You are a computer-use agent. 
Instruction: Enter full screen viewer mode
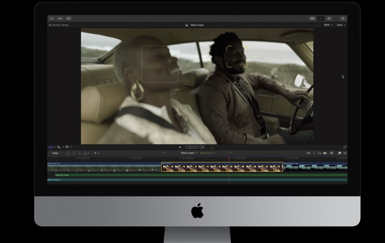pyautogui.click(x=345, y=147)
